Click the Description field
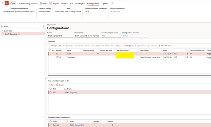The width and height of the screenshot is (211, 127). click(87, 36)
